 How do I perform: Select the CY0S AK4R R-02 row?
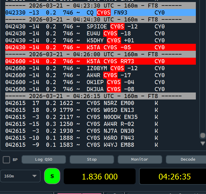(x=101, y=124)
